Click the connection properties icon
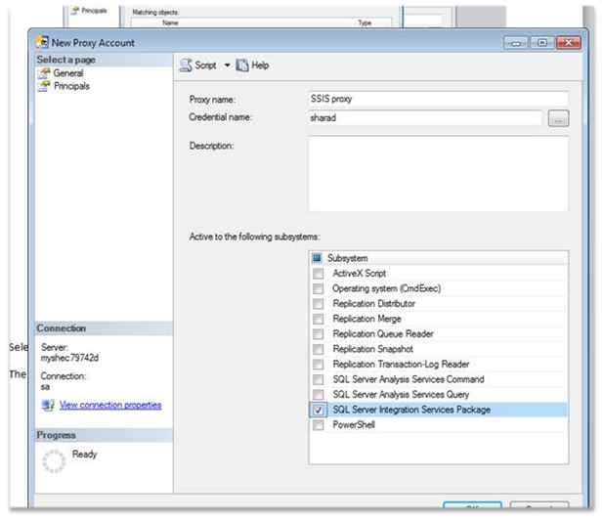This screenshot has height=521, width=604. tap(48, 405)
